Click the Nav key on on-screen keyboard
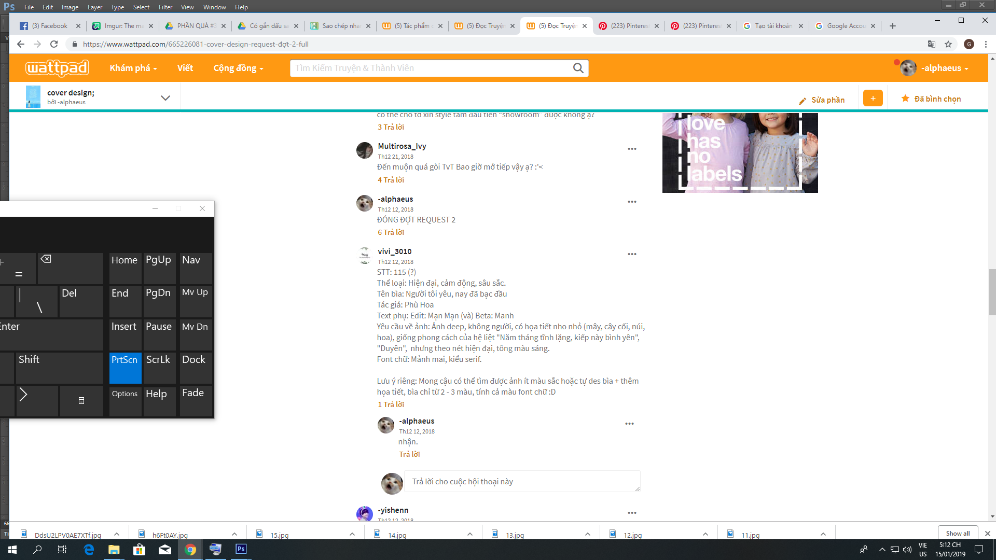The height and width of the screenshot is (560, 996). (x=196, y=268)
